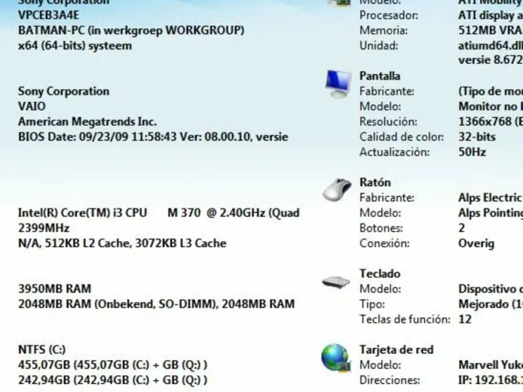Click the 2399MHz value
The width and height of the screenshot is (523, 392).
(x=44, y=228)
